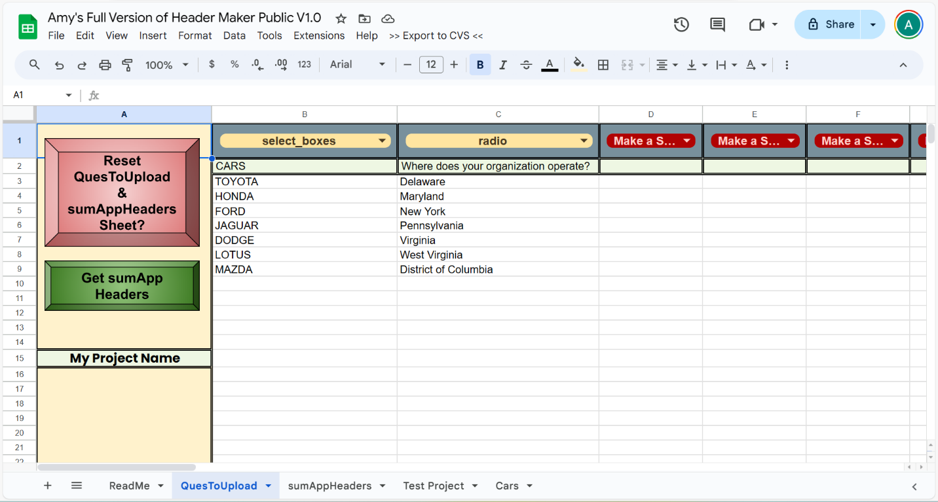
Task: Open the comments panel icon
Action: (x=717, y=24)
